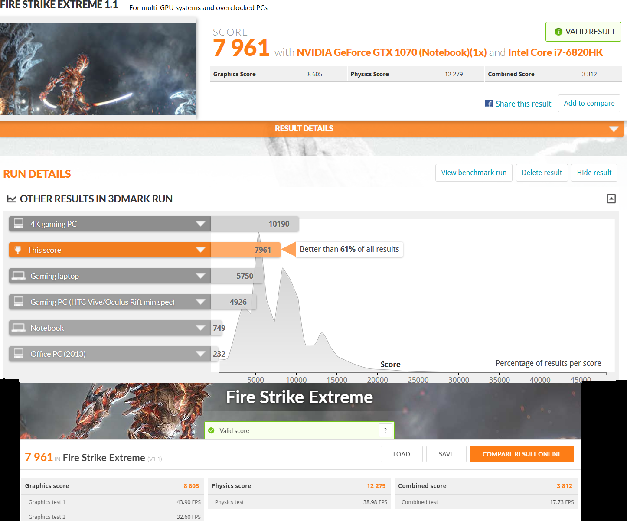Screen dimensions: 627x521
Task: Click the Graphics score 8 605 header in lower panel
Action: 113,486
